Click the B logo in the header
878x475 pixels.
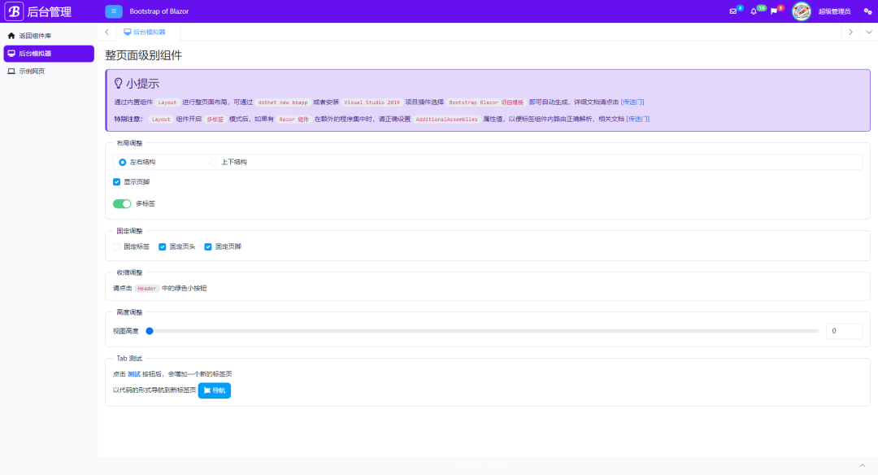(14, 11)
